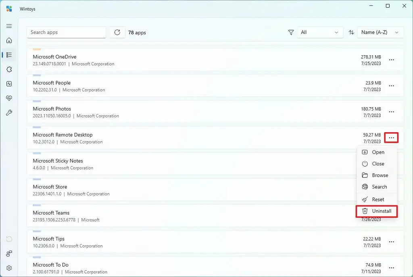This screenshot has width=413, height=277.
Task: Click the Search apps input field
Action: tap(67, 32)
